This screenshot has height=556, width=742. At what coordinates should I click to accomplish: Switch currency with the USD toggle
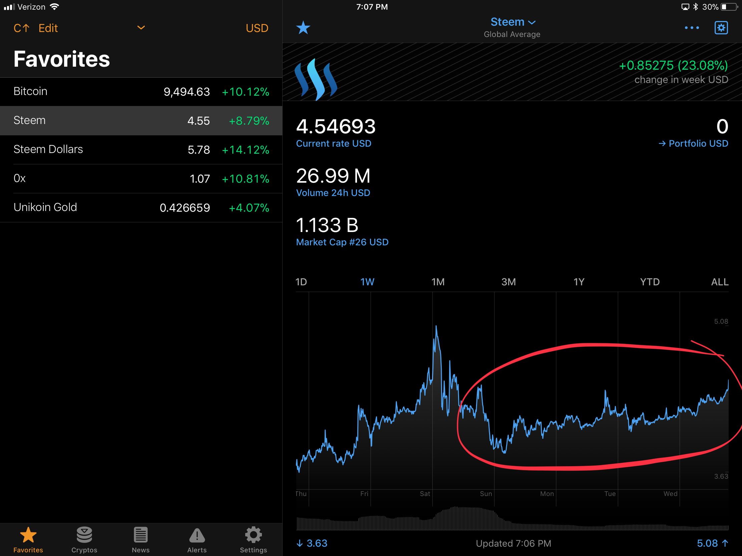pos(257,28)
